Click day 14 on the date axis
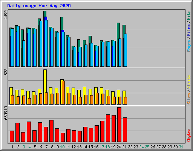 (85, 147)
